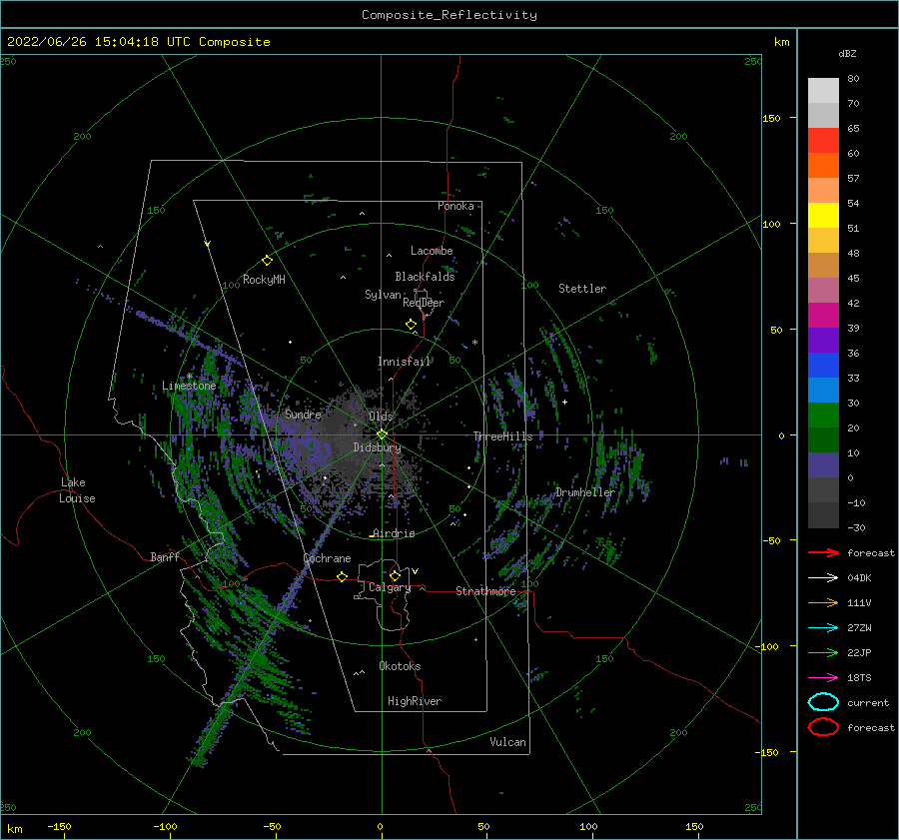Click the white asterisk marker above Limestone
The image size is (899, 840).
(189, 377)
